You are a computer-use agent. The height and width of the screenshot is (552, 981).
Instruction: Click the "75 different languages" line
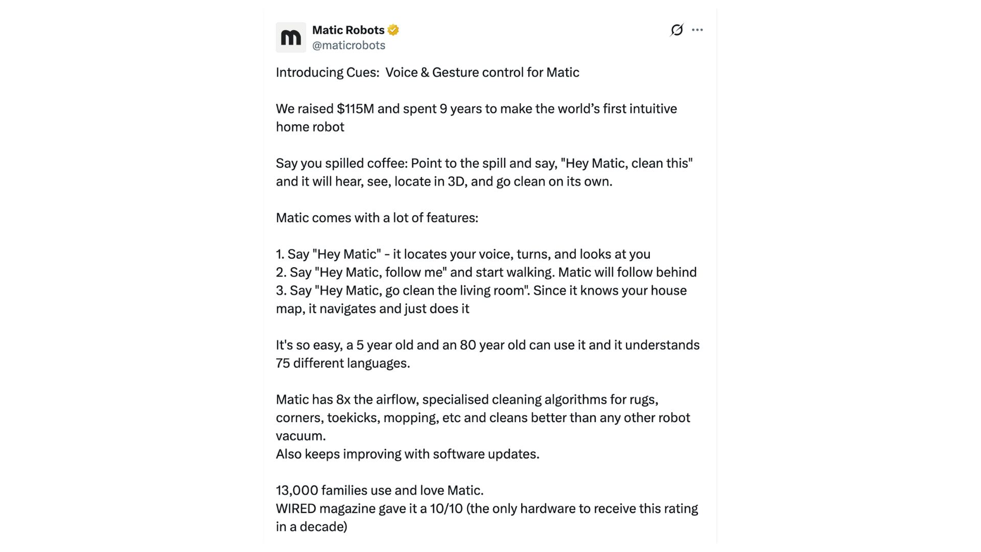point(343,363)
